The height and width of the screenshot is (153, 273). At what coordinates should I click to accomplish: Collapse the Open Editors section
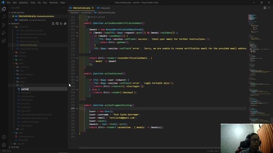pos(9,13)
